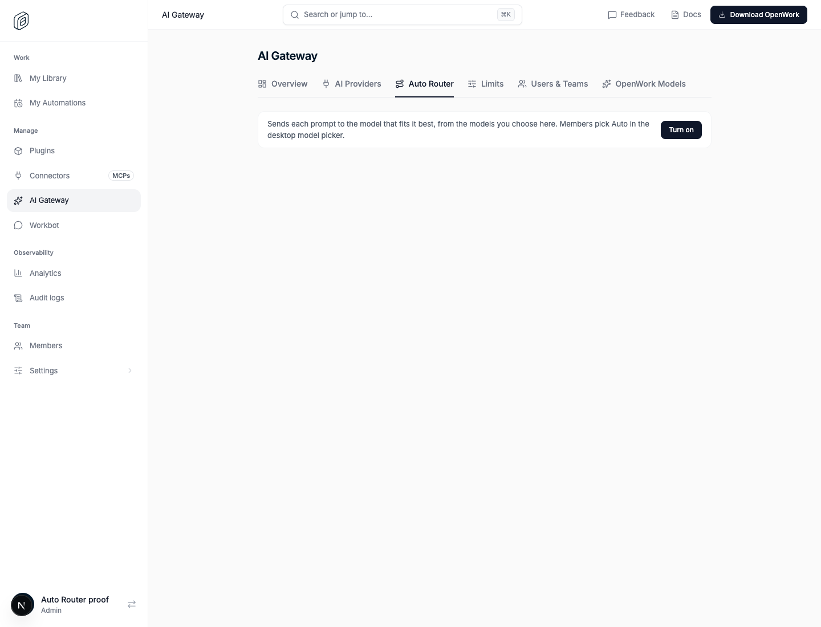821x627 pixels.
Task: Open My Automations in sidebar
Action: 74,103
